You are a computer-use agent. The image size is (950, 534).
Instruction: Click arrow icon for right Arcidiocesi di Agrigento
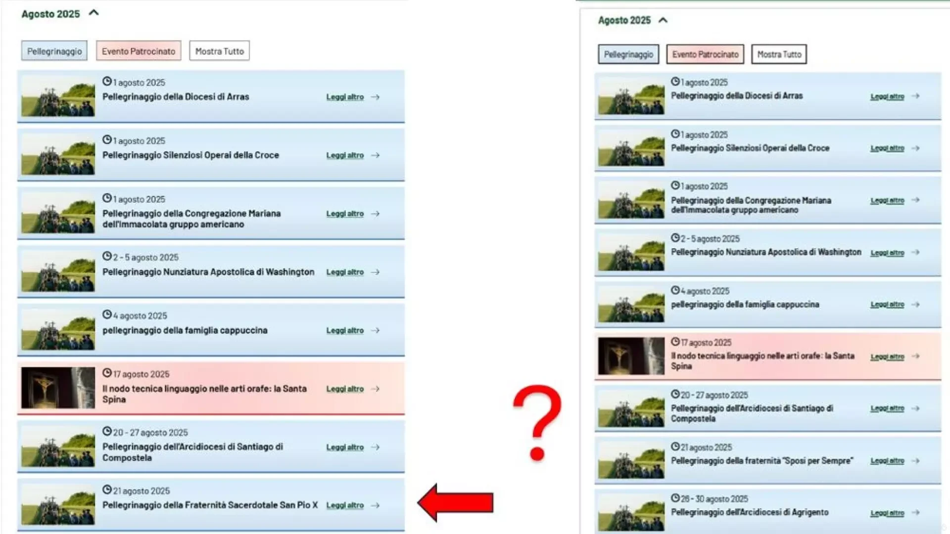pyautogui.click(x=915, y=513)
